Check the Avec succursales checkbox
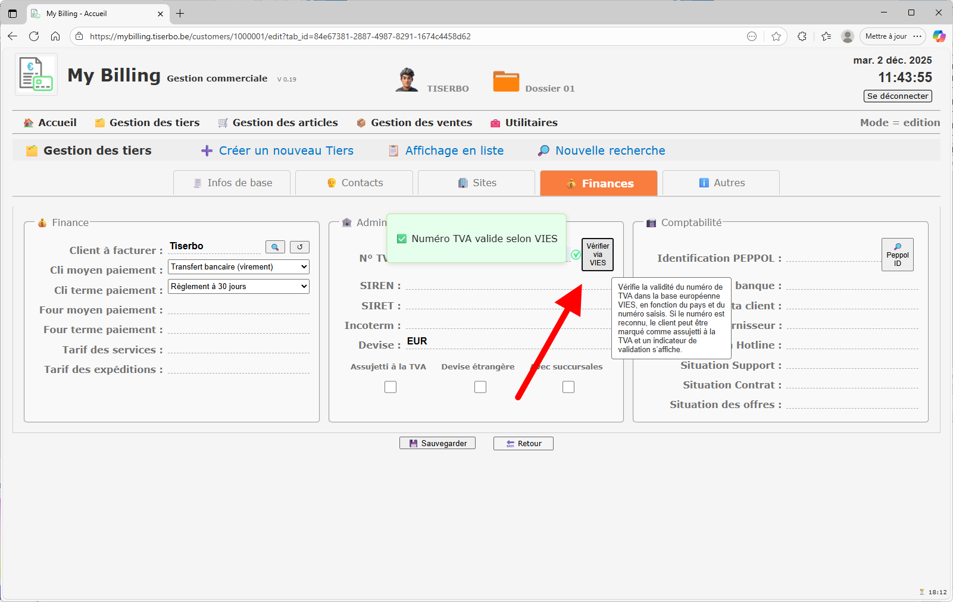Image resolution: width=953 pixels, height=602 pixels. [x=568, y=387]
